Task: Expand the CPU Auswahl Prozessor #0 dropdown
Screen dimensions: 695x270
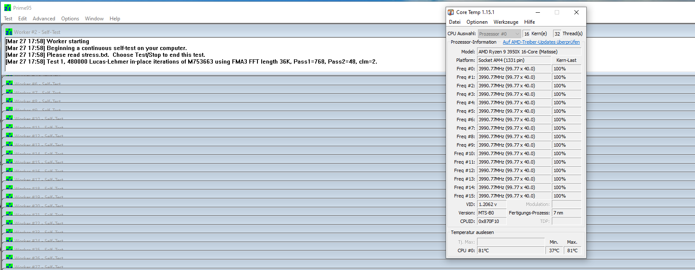Action: pos(500,34)
